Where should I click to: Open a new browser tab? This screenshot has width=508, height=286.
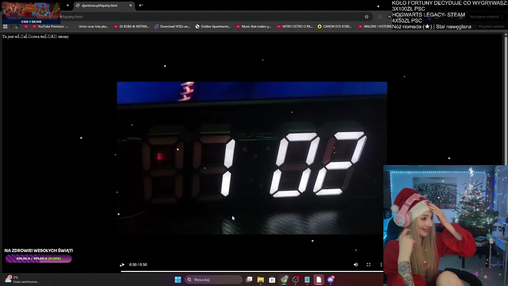[140, 6]
